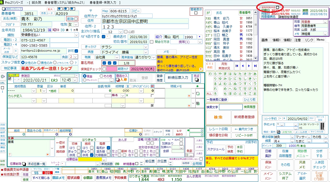Viewport: 330px width, 182px height.
Task: Clear the 過去日 field with × button
Action: point(77,75)
